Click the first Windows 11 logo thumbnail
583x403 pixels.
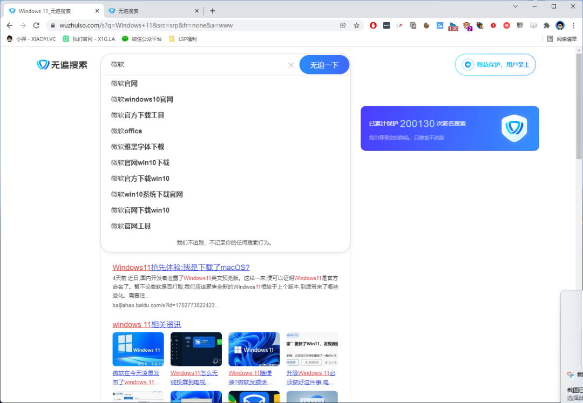(x=138, y=349)
